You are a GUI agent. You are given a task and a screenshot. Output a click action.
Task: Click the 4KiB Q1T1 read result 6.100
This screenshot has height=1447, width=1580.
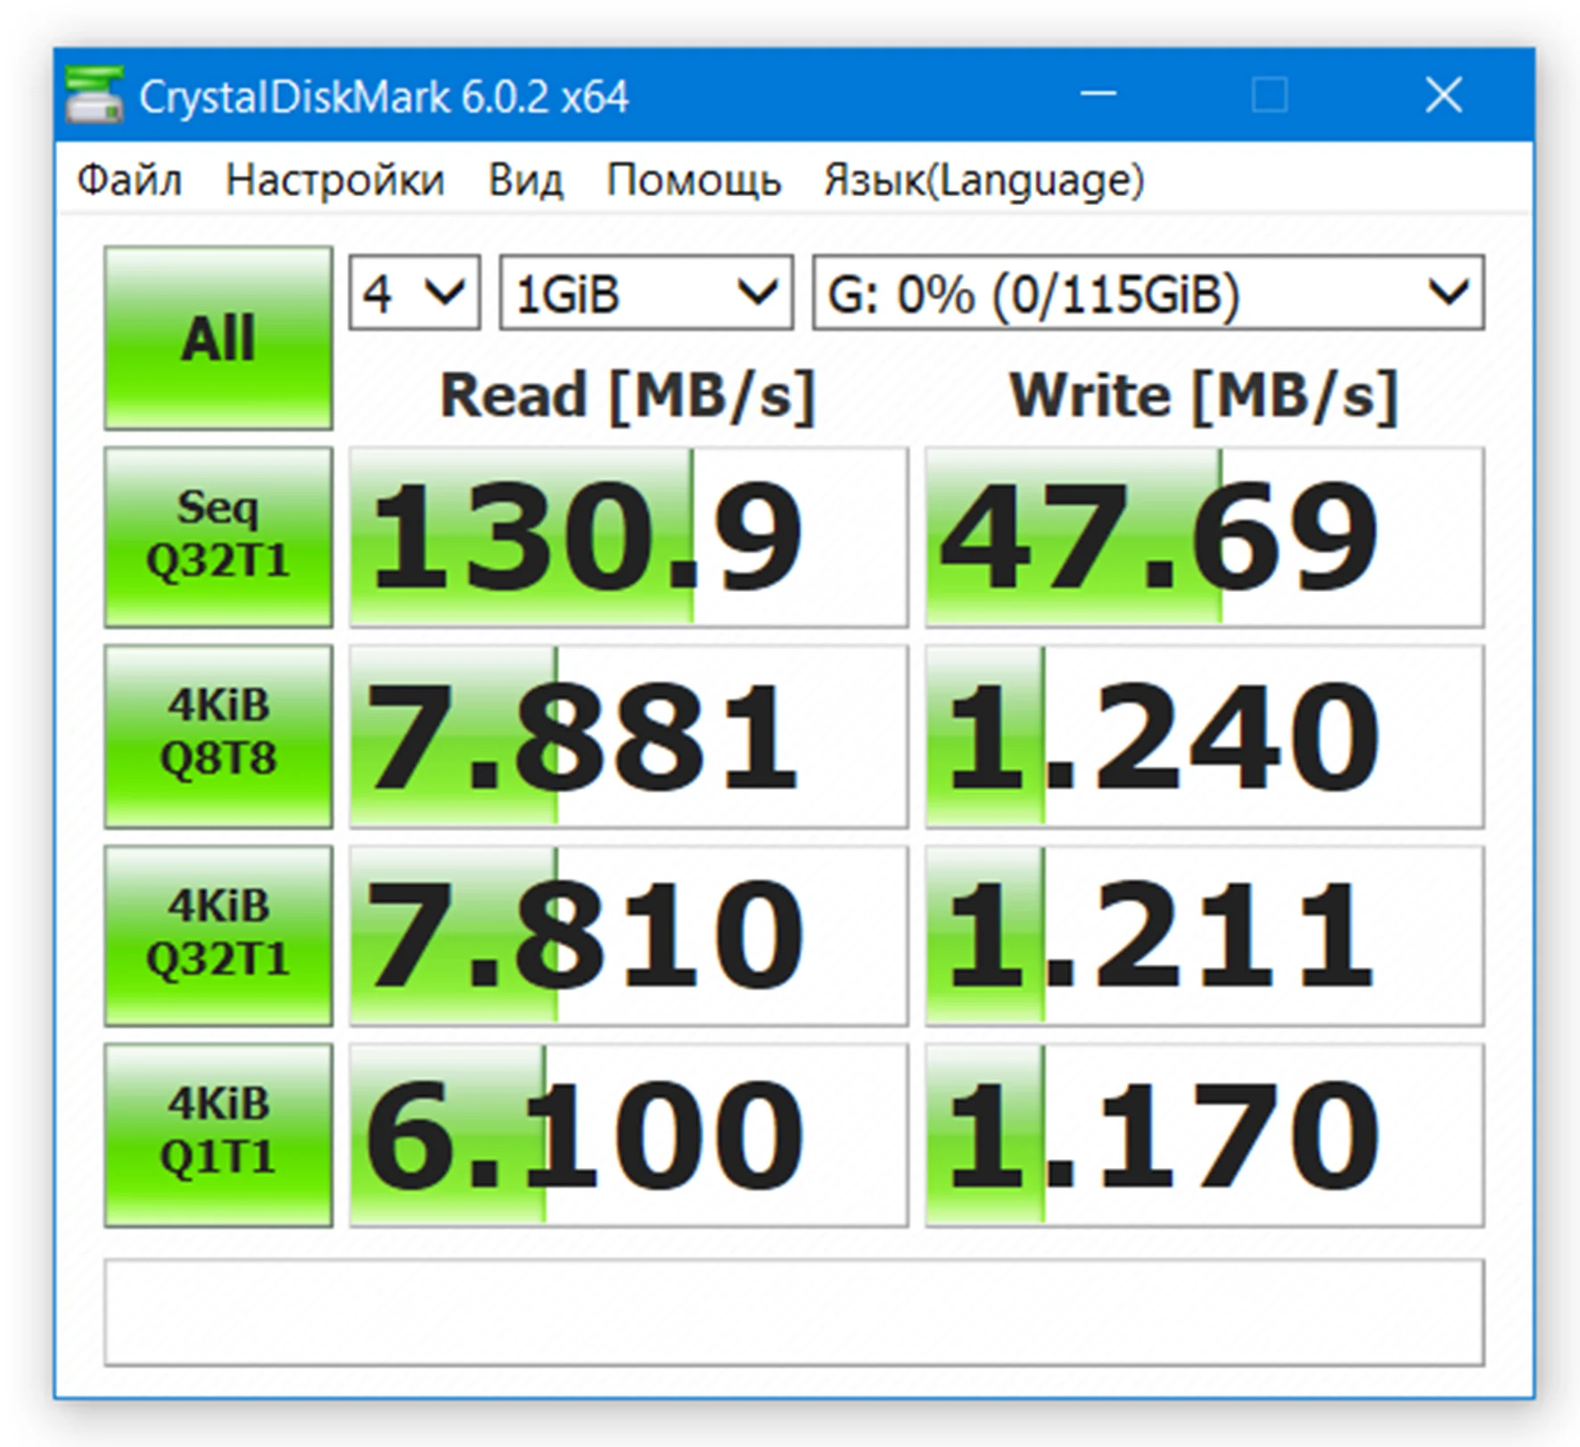click(x=629, y=1135)
